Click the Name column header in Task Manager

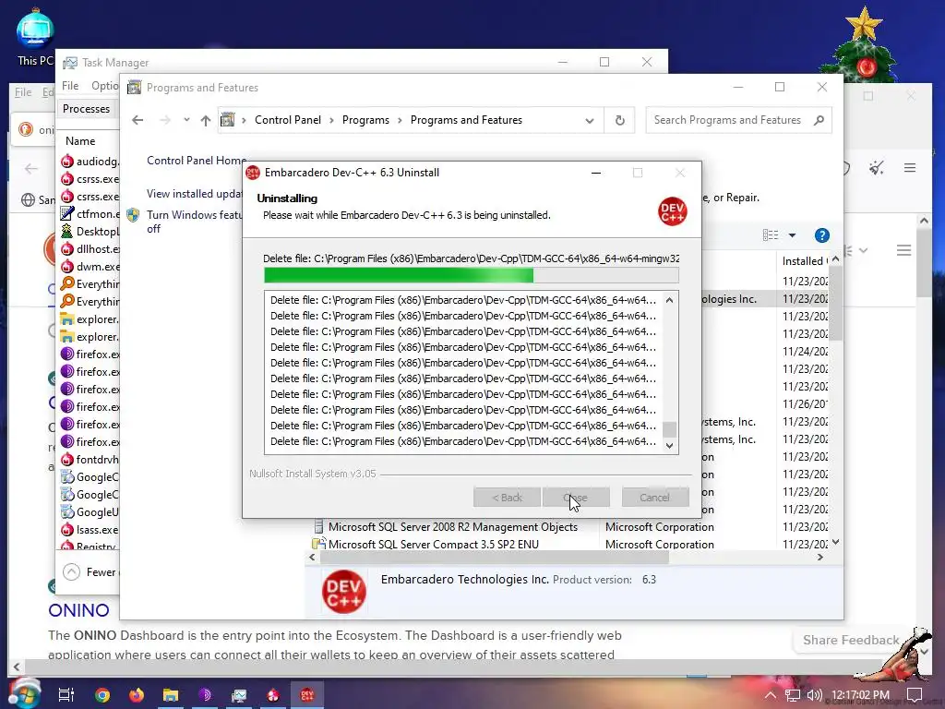point(80,141)
